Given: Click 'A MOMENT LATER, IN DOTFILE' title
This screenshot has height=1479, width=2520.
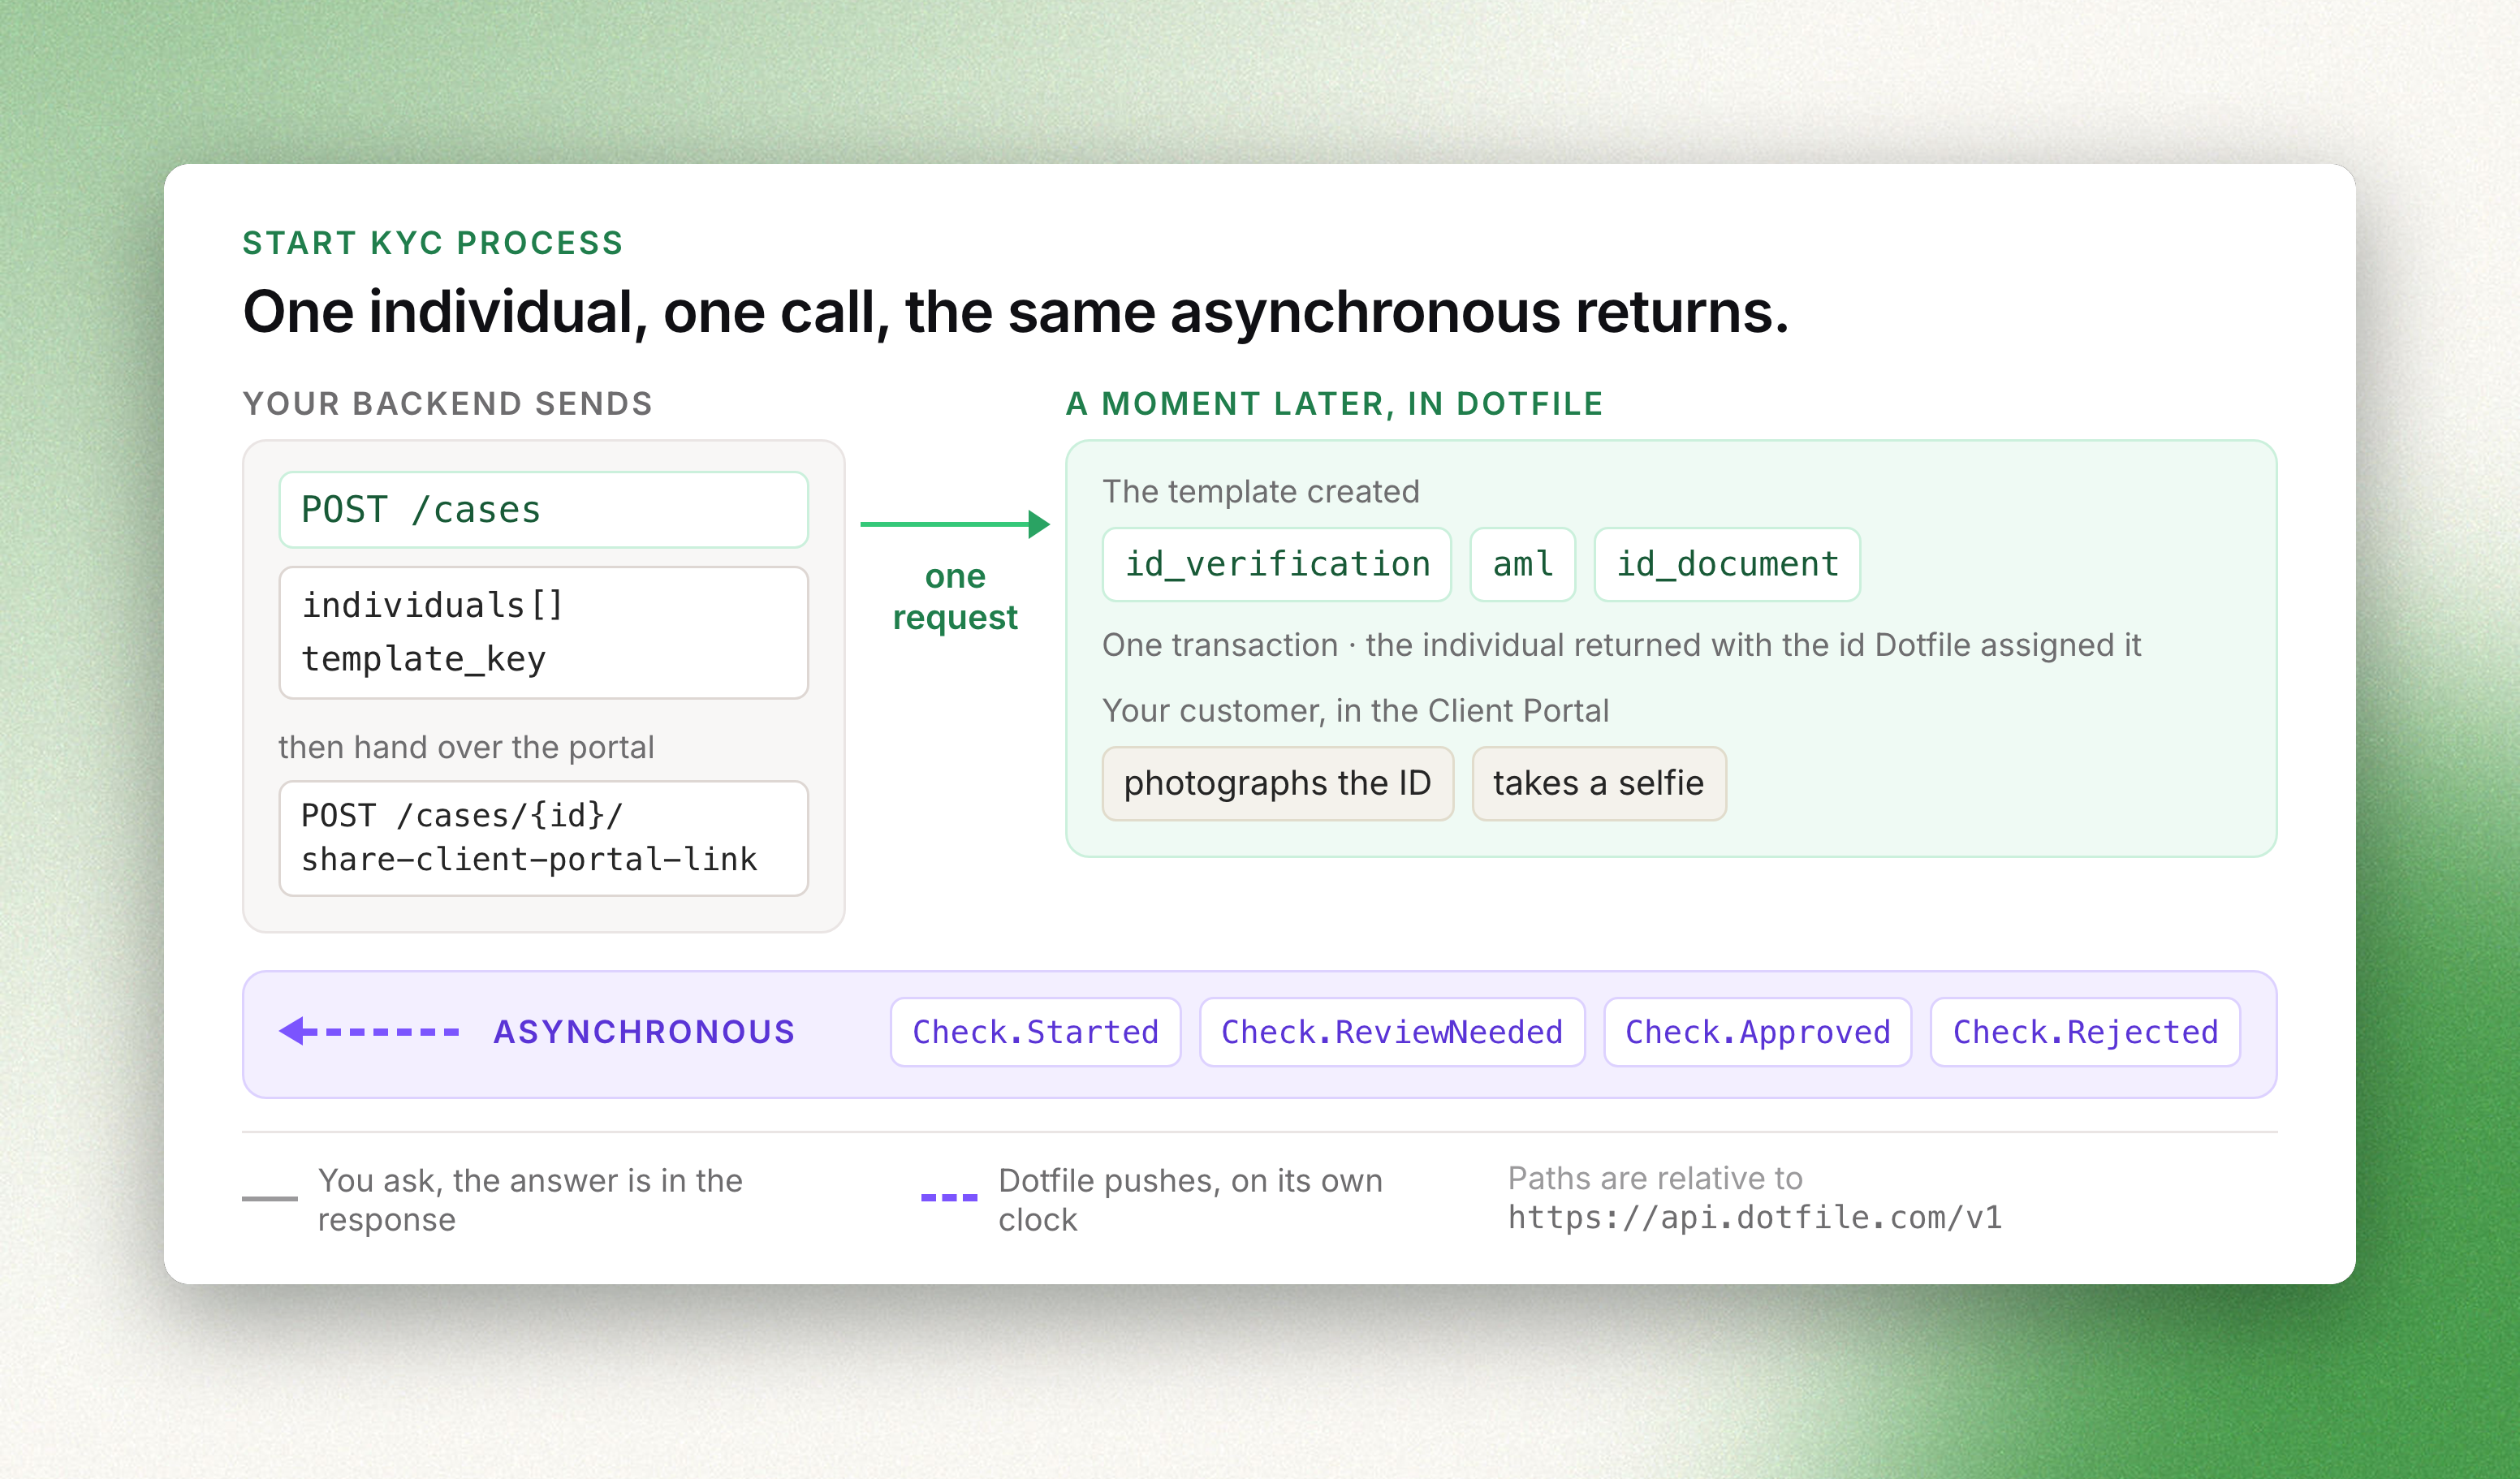Looking at the screenshot, I should point(1334,403).
